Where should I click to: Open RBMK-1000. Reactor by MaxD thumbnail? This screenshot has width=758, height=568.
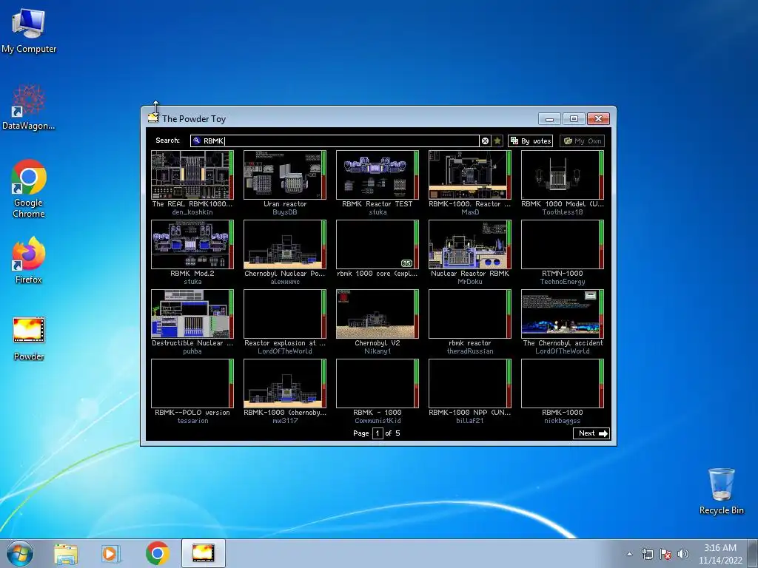[470, 175]
